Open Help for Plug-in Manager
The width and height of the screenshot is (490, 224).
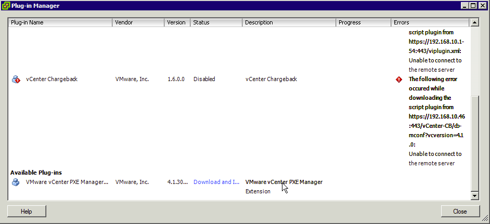click(27, 212)
